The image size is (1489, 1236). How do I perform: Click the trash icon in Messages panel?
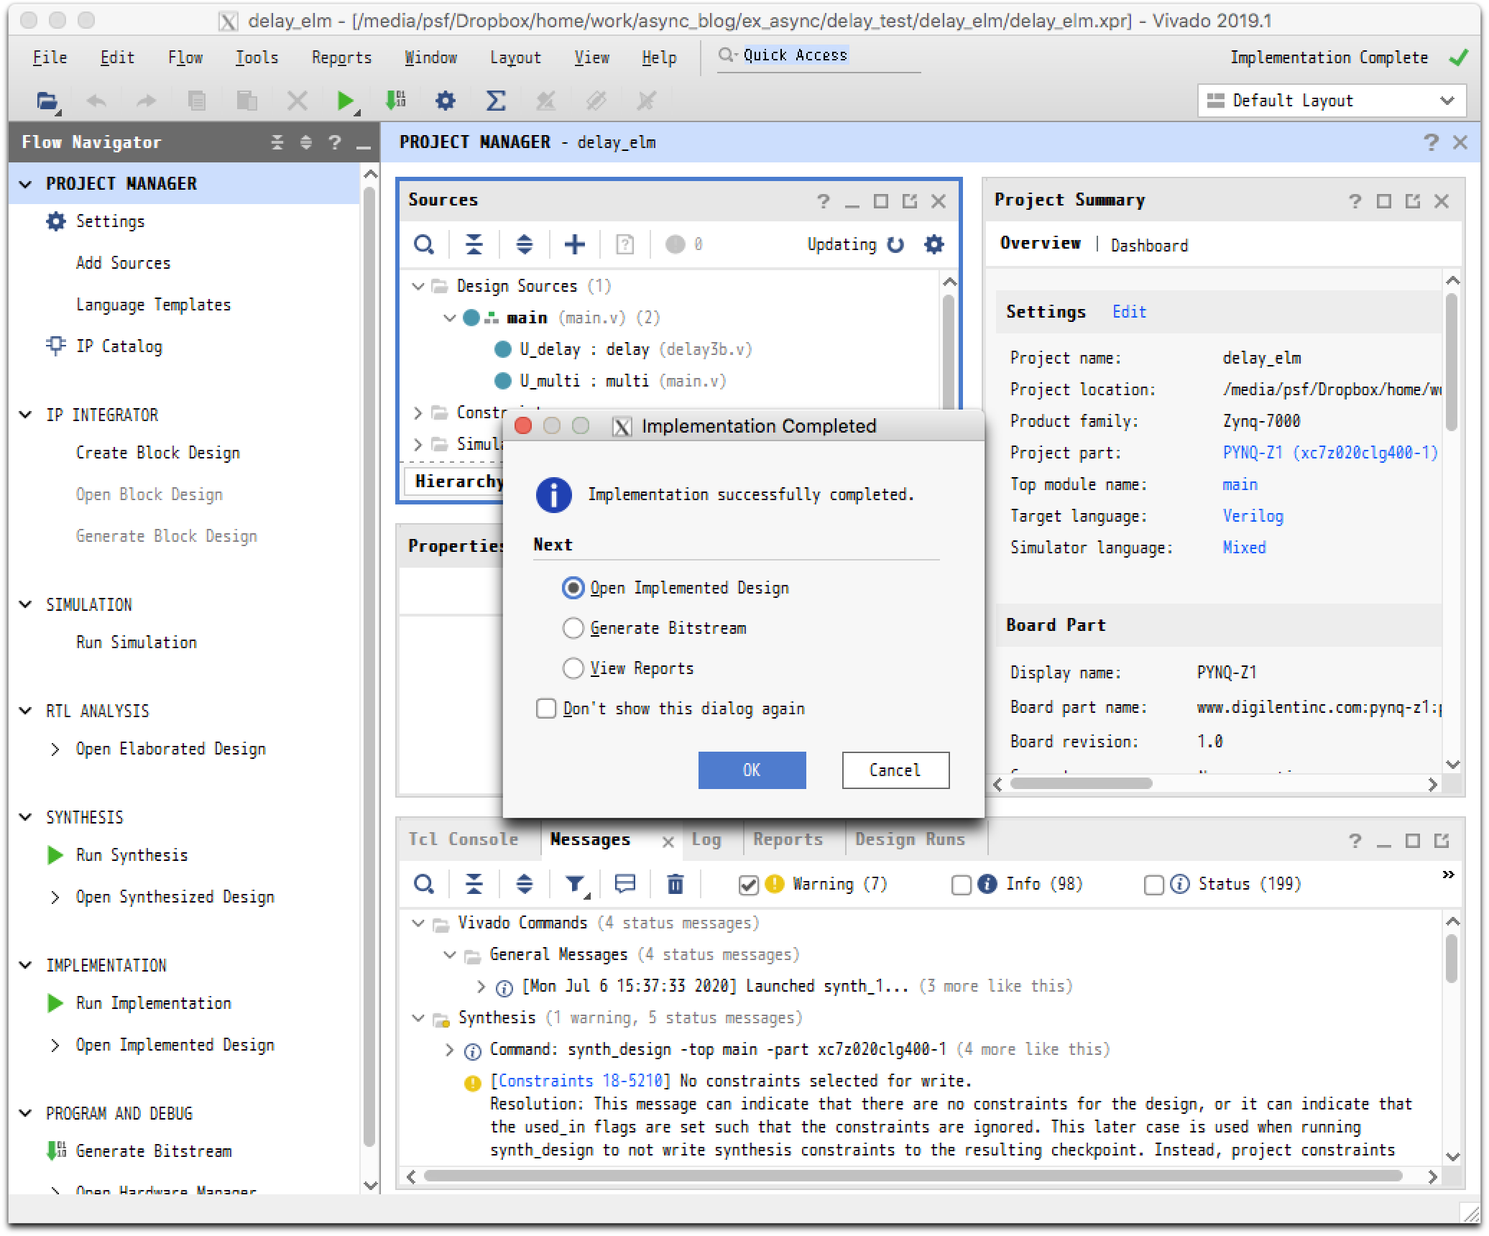(x=675, y=884)
